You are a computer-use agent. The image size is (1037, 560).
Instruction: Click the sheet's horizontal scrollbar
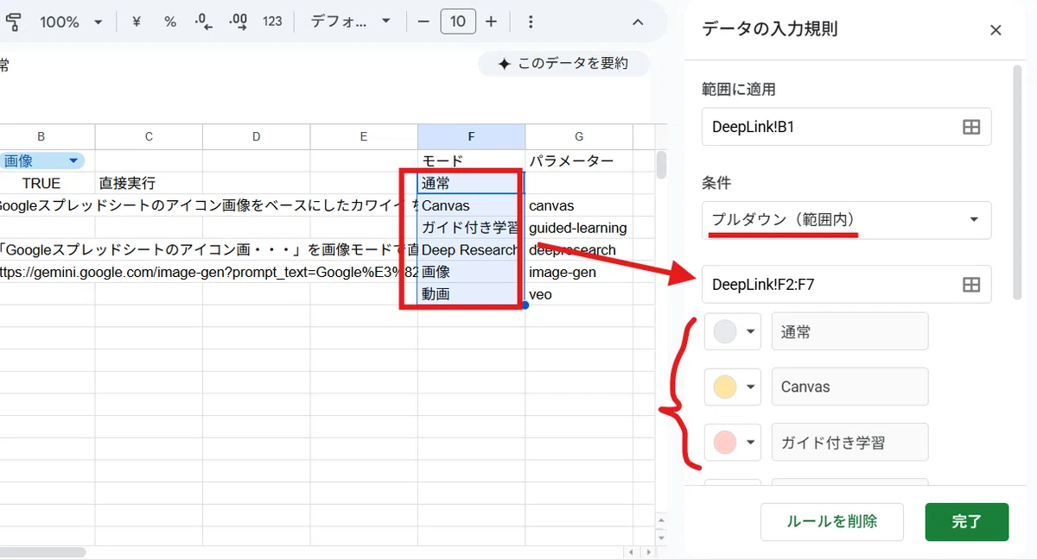pyautogui.click(x=43, y=551)
